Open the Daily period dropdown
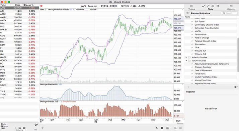The height and width of the screenshot is (131, 239). pos(179,121)
